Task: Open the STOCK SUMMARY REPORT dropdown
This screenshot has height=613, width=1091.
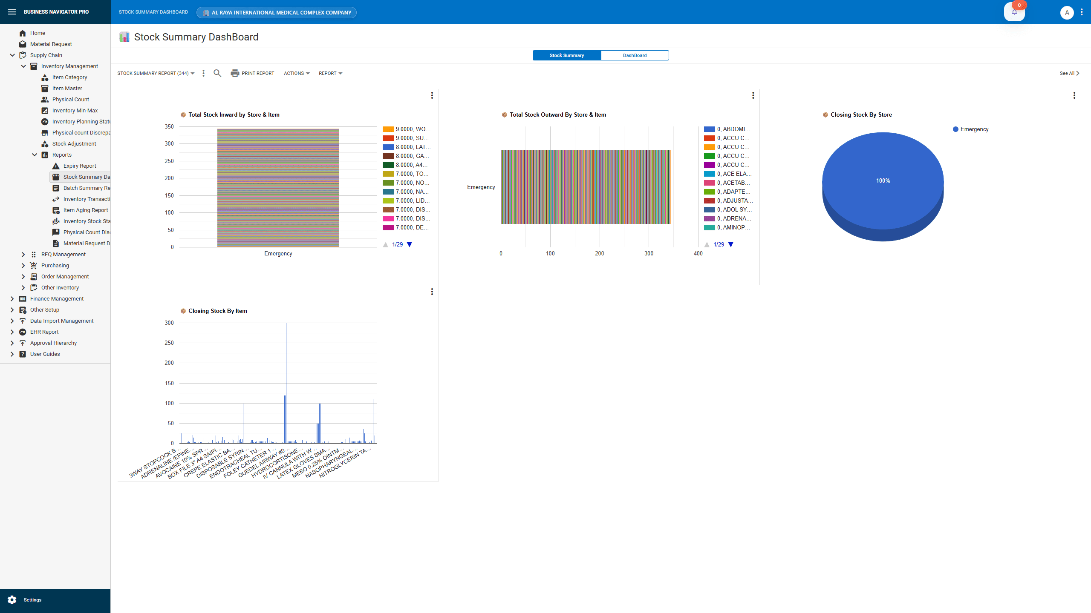Action: (x=156, y=73)
